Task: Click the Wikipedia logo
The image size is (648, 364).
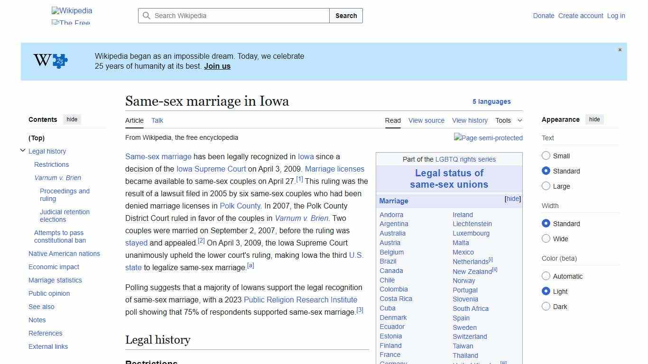Action: pyautogui.click(x=72, y=10)
